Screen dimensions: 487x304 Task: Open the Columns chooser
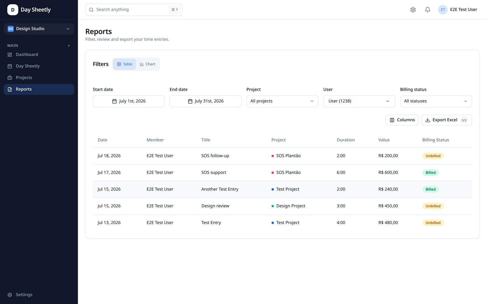[402, 120]
